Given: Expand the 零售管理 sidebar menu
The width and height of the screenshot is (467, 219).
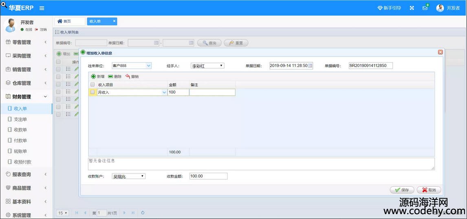Looking at the screenshot, I should pyautogui.click(x=26, y=42).
